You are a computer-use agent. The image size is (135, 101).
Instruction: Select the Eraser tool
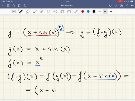(x=28, y=12)
